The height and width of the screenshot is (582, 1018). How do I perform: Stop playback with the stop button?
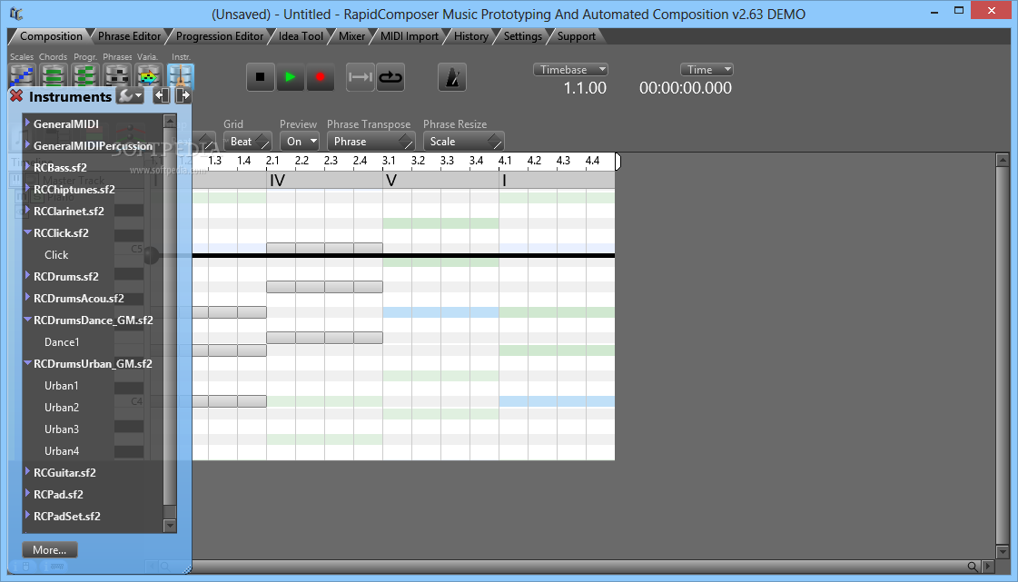click(x=261, y=77)
